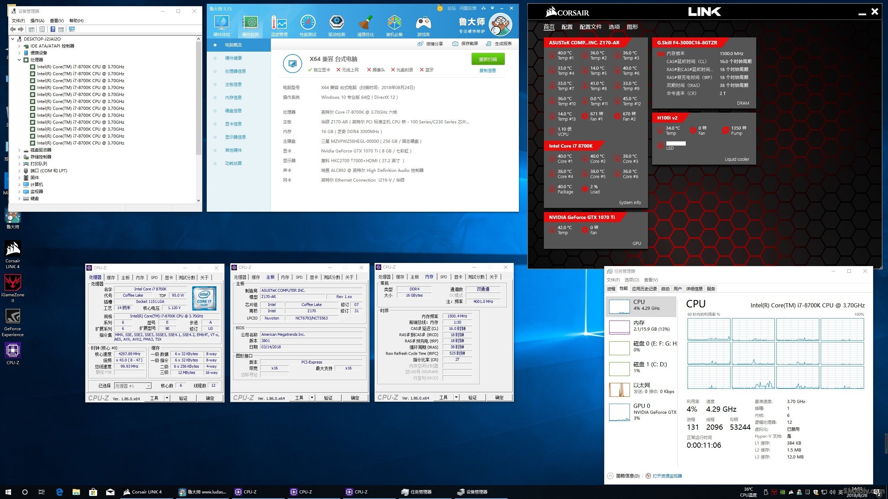Click Task View button on taskbar
This screenshot has height=499, width=888.
(x=42, y=492)
